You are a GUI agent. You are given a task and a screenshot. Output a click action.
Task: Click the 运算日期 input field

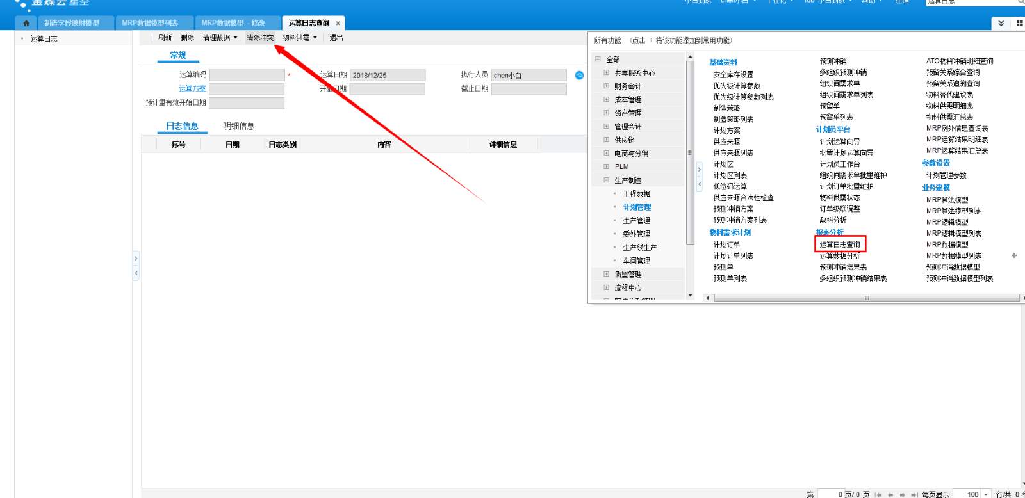click(388, 76)
